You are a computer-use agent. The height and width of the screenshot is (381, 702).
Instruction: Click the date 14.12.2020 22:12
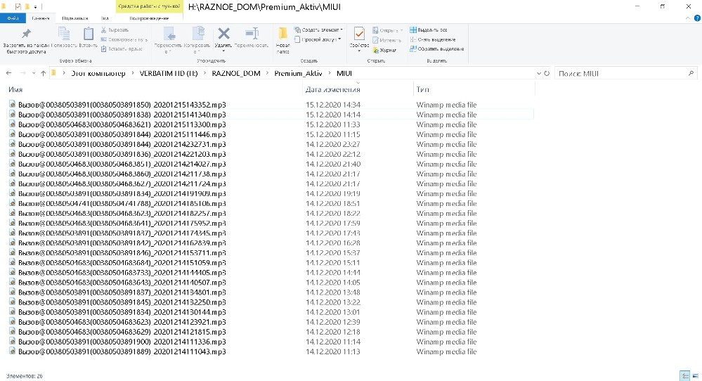(332, 154)
